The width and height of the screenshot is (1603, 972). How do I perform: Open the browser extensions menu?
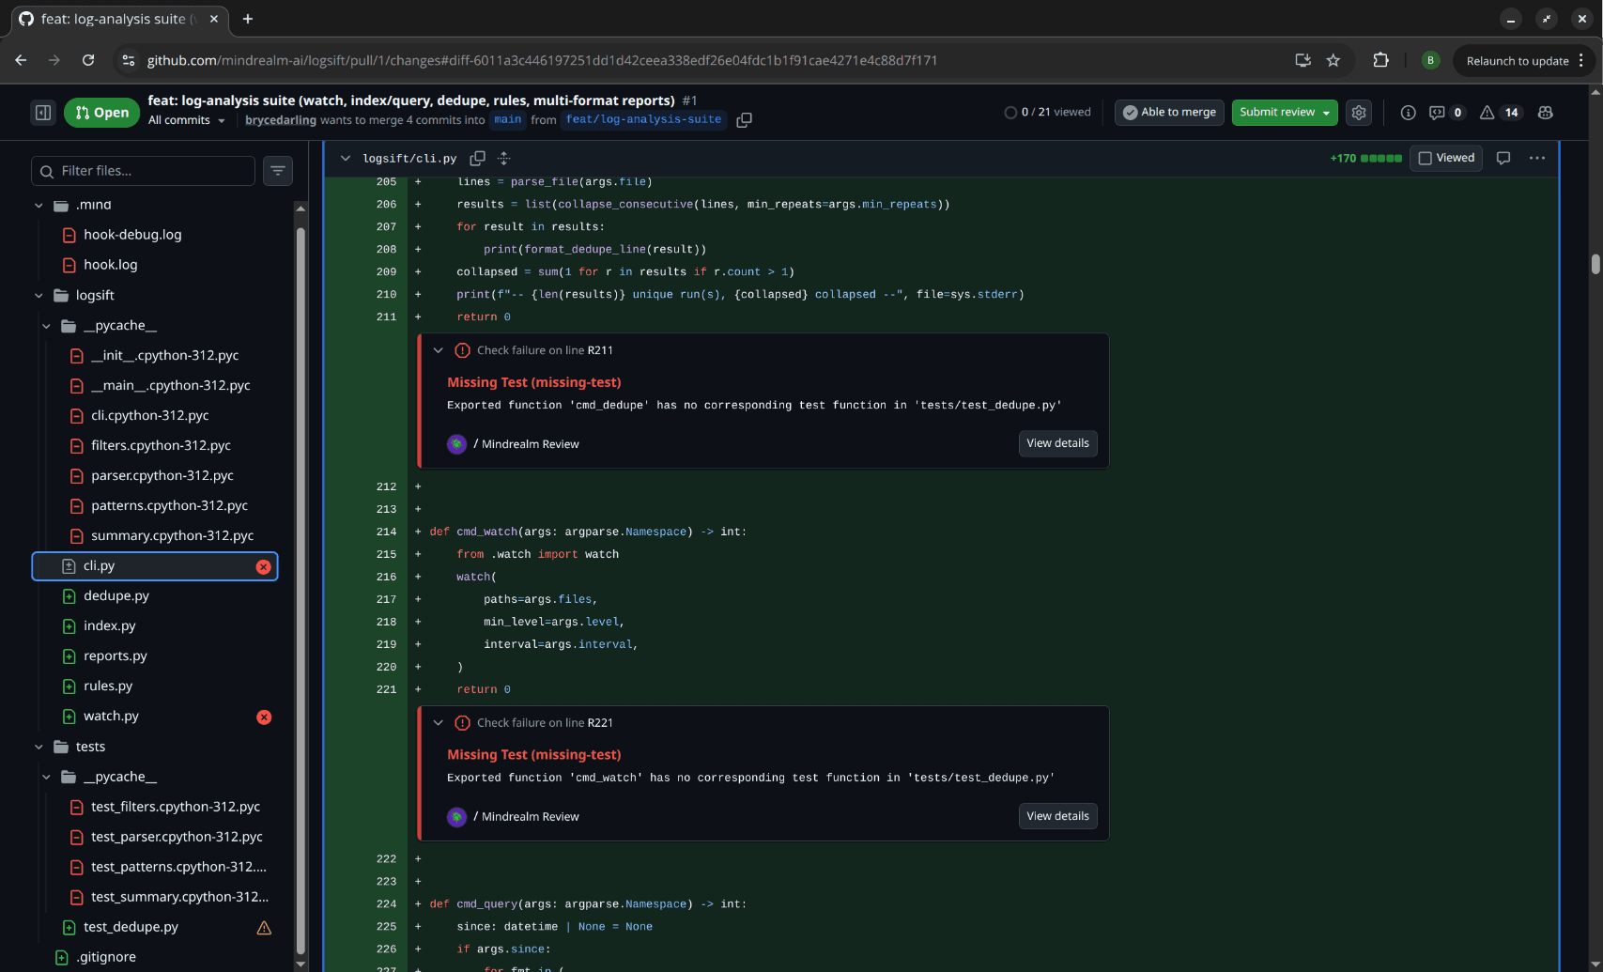pyautogui.click(x=1380, y=60)
